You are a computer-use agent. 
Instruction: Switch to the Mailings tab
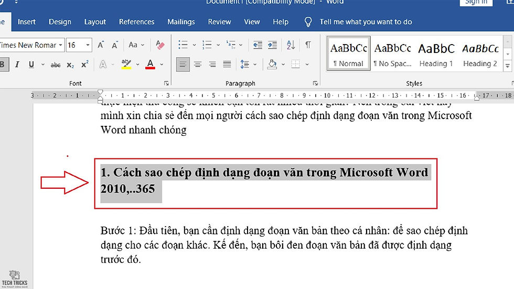(x=181, y=22)
